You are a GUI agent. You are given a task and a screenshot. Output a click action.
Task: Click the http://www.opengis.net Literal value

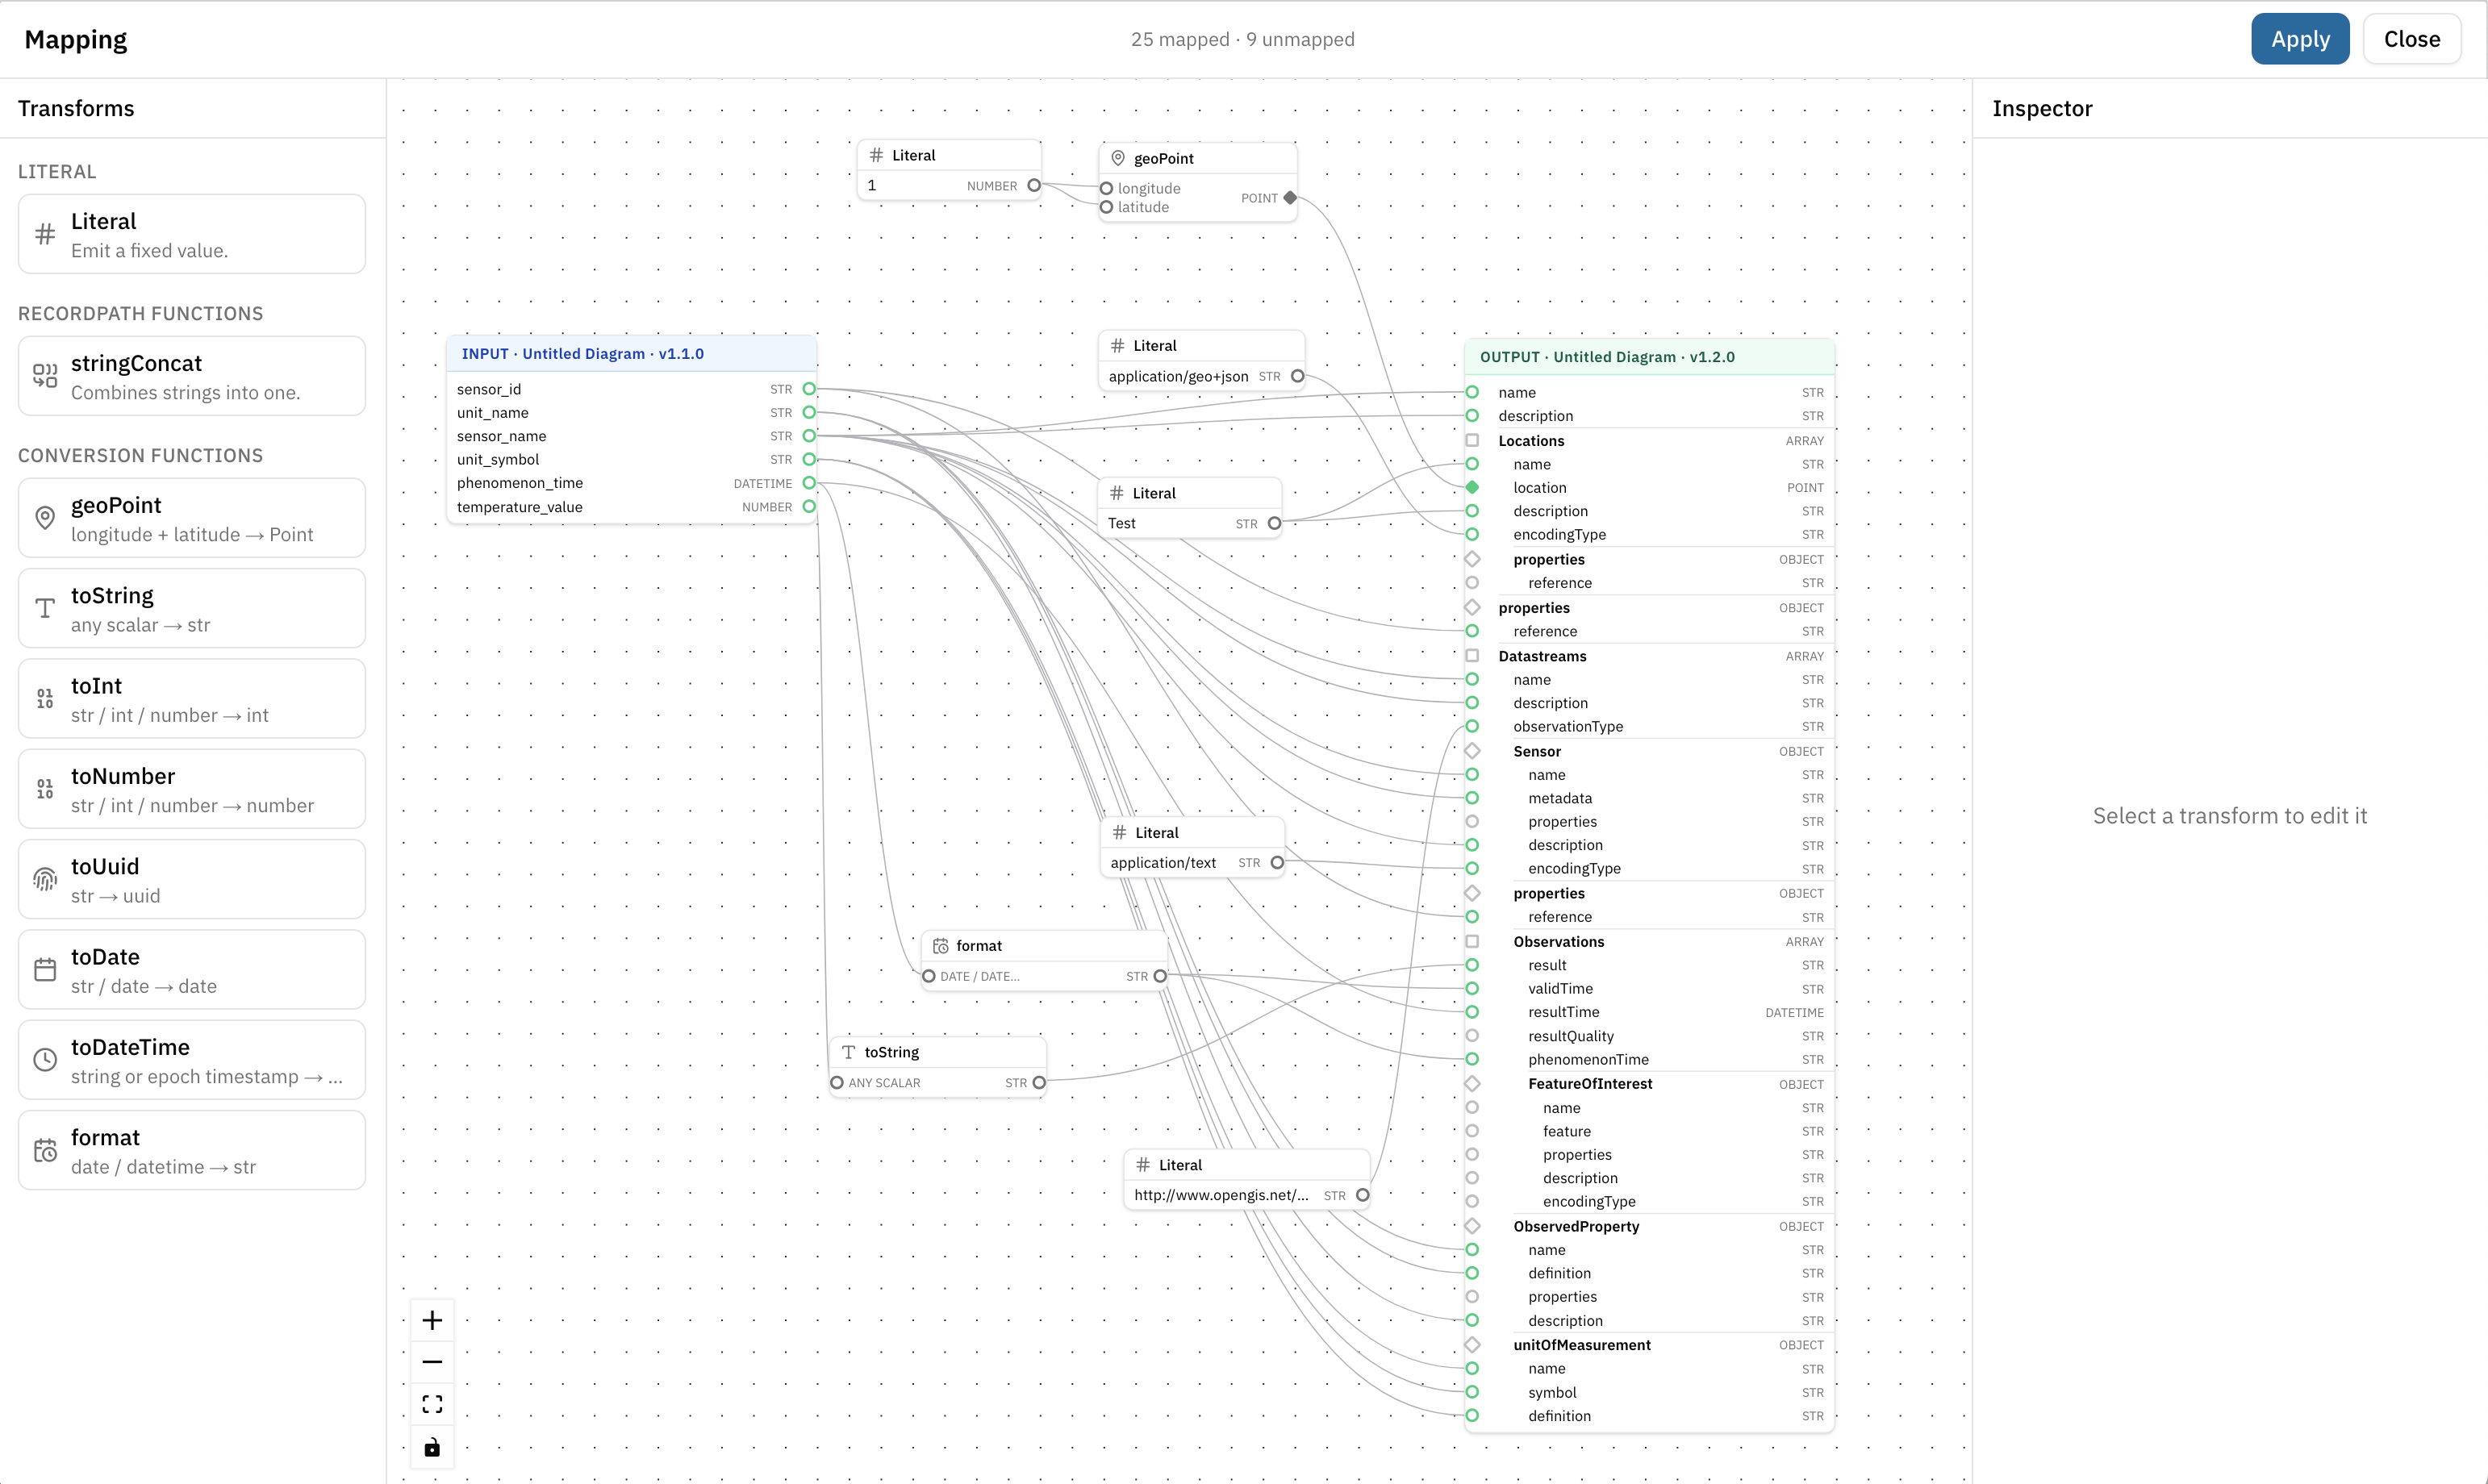[1221, 1195]
